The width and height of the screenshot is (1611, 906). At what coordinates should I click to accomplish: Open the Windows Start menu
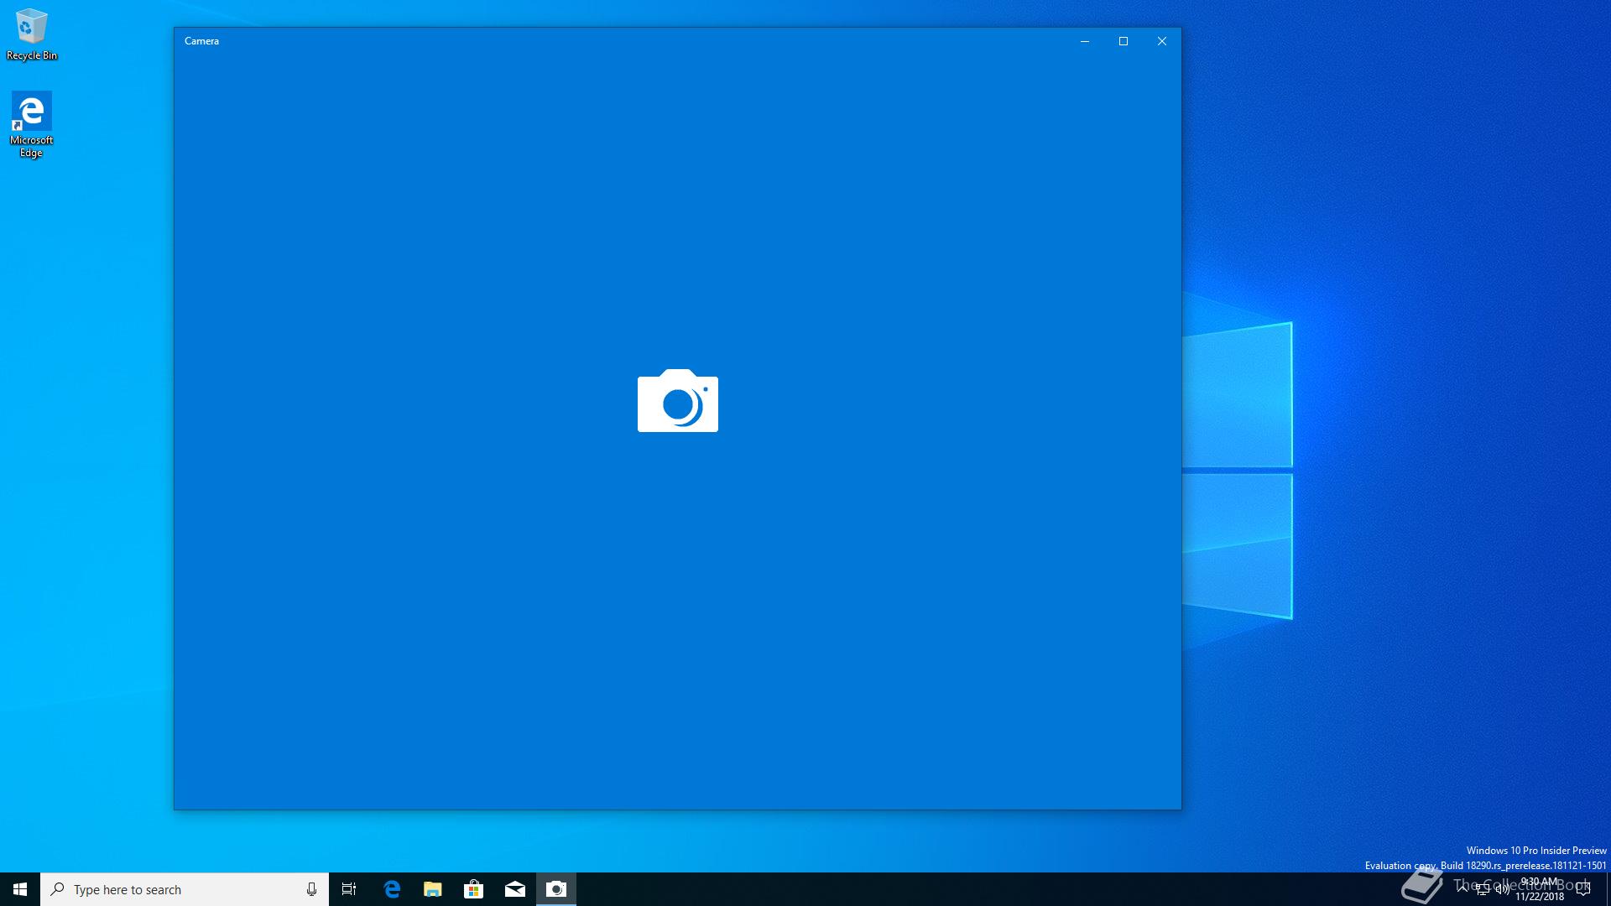tap(20, 889)
